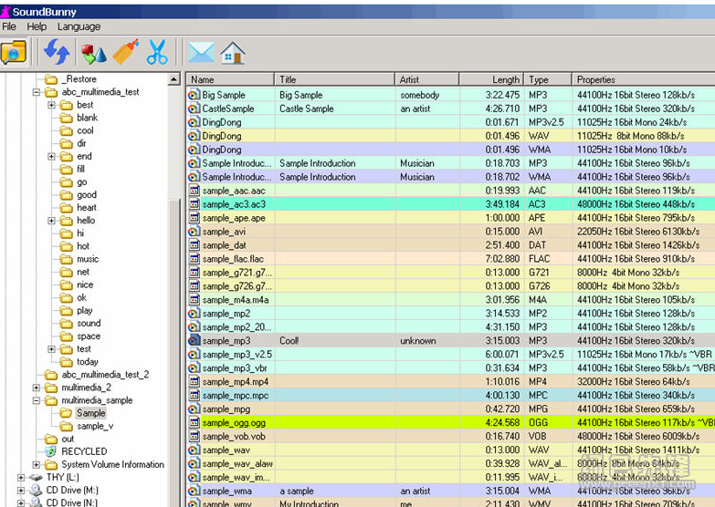This screenshot has width=715, height=507.
Task: Click the file icon of Big Sample
Action: click(194, 95)
